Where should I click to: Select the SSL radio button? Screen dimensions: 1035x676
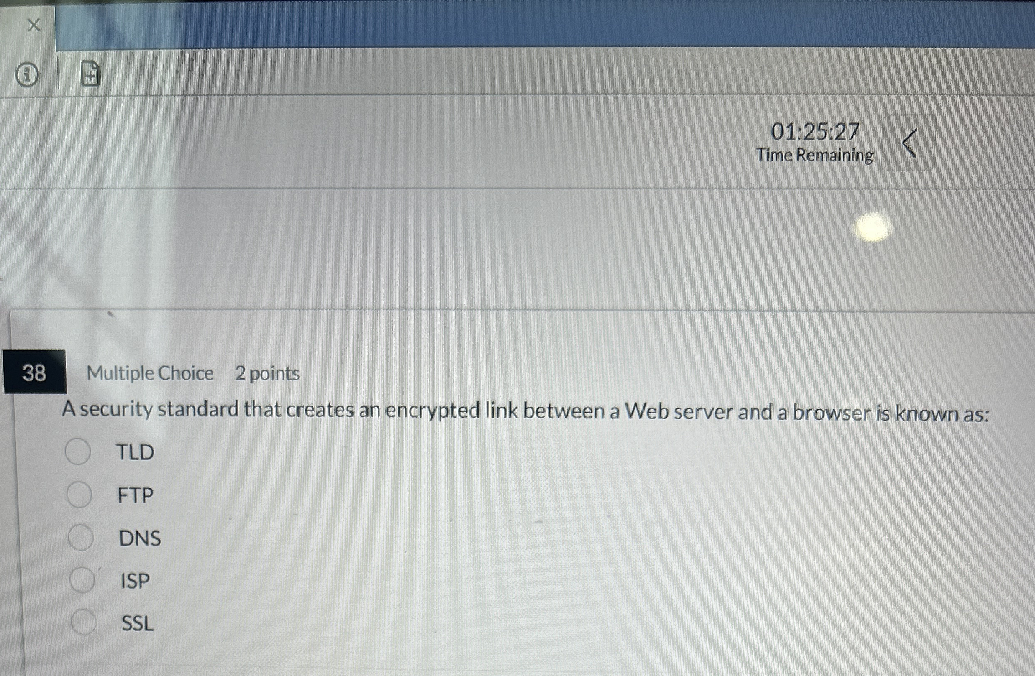point(84,622)
